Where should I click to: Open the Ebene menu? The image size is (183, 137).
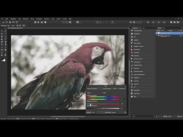click(32, 19)
